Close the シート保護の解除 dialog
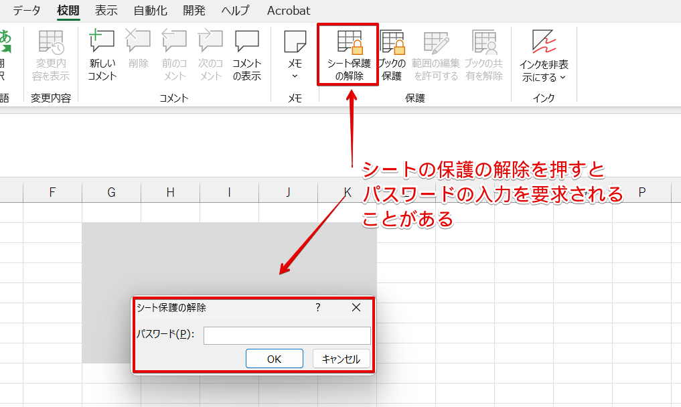 tap(356, 307)
